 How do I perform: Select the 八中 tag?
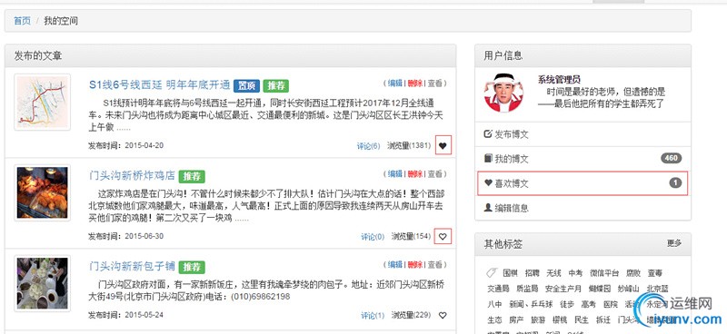tap(494, 304)
